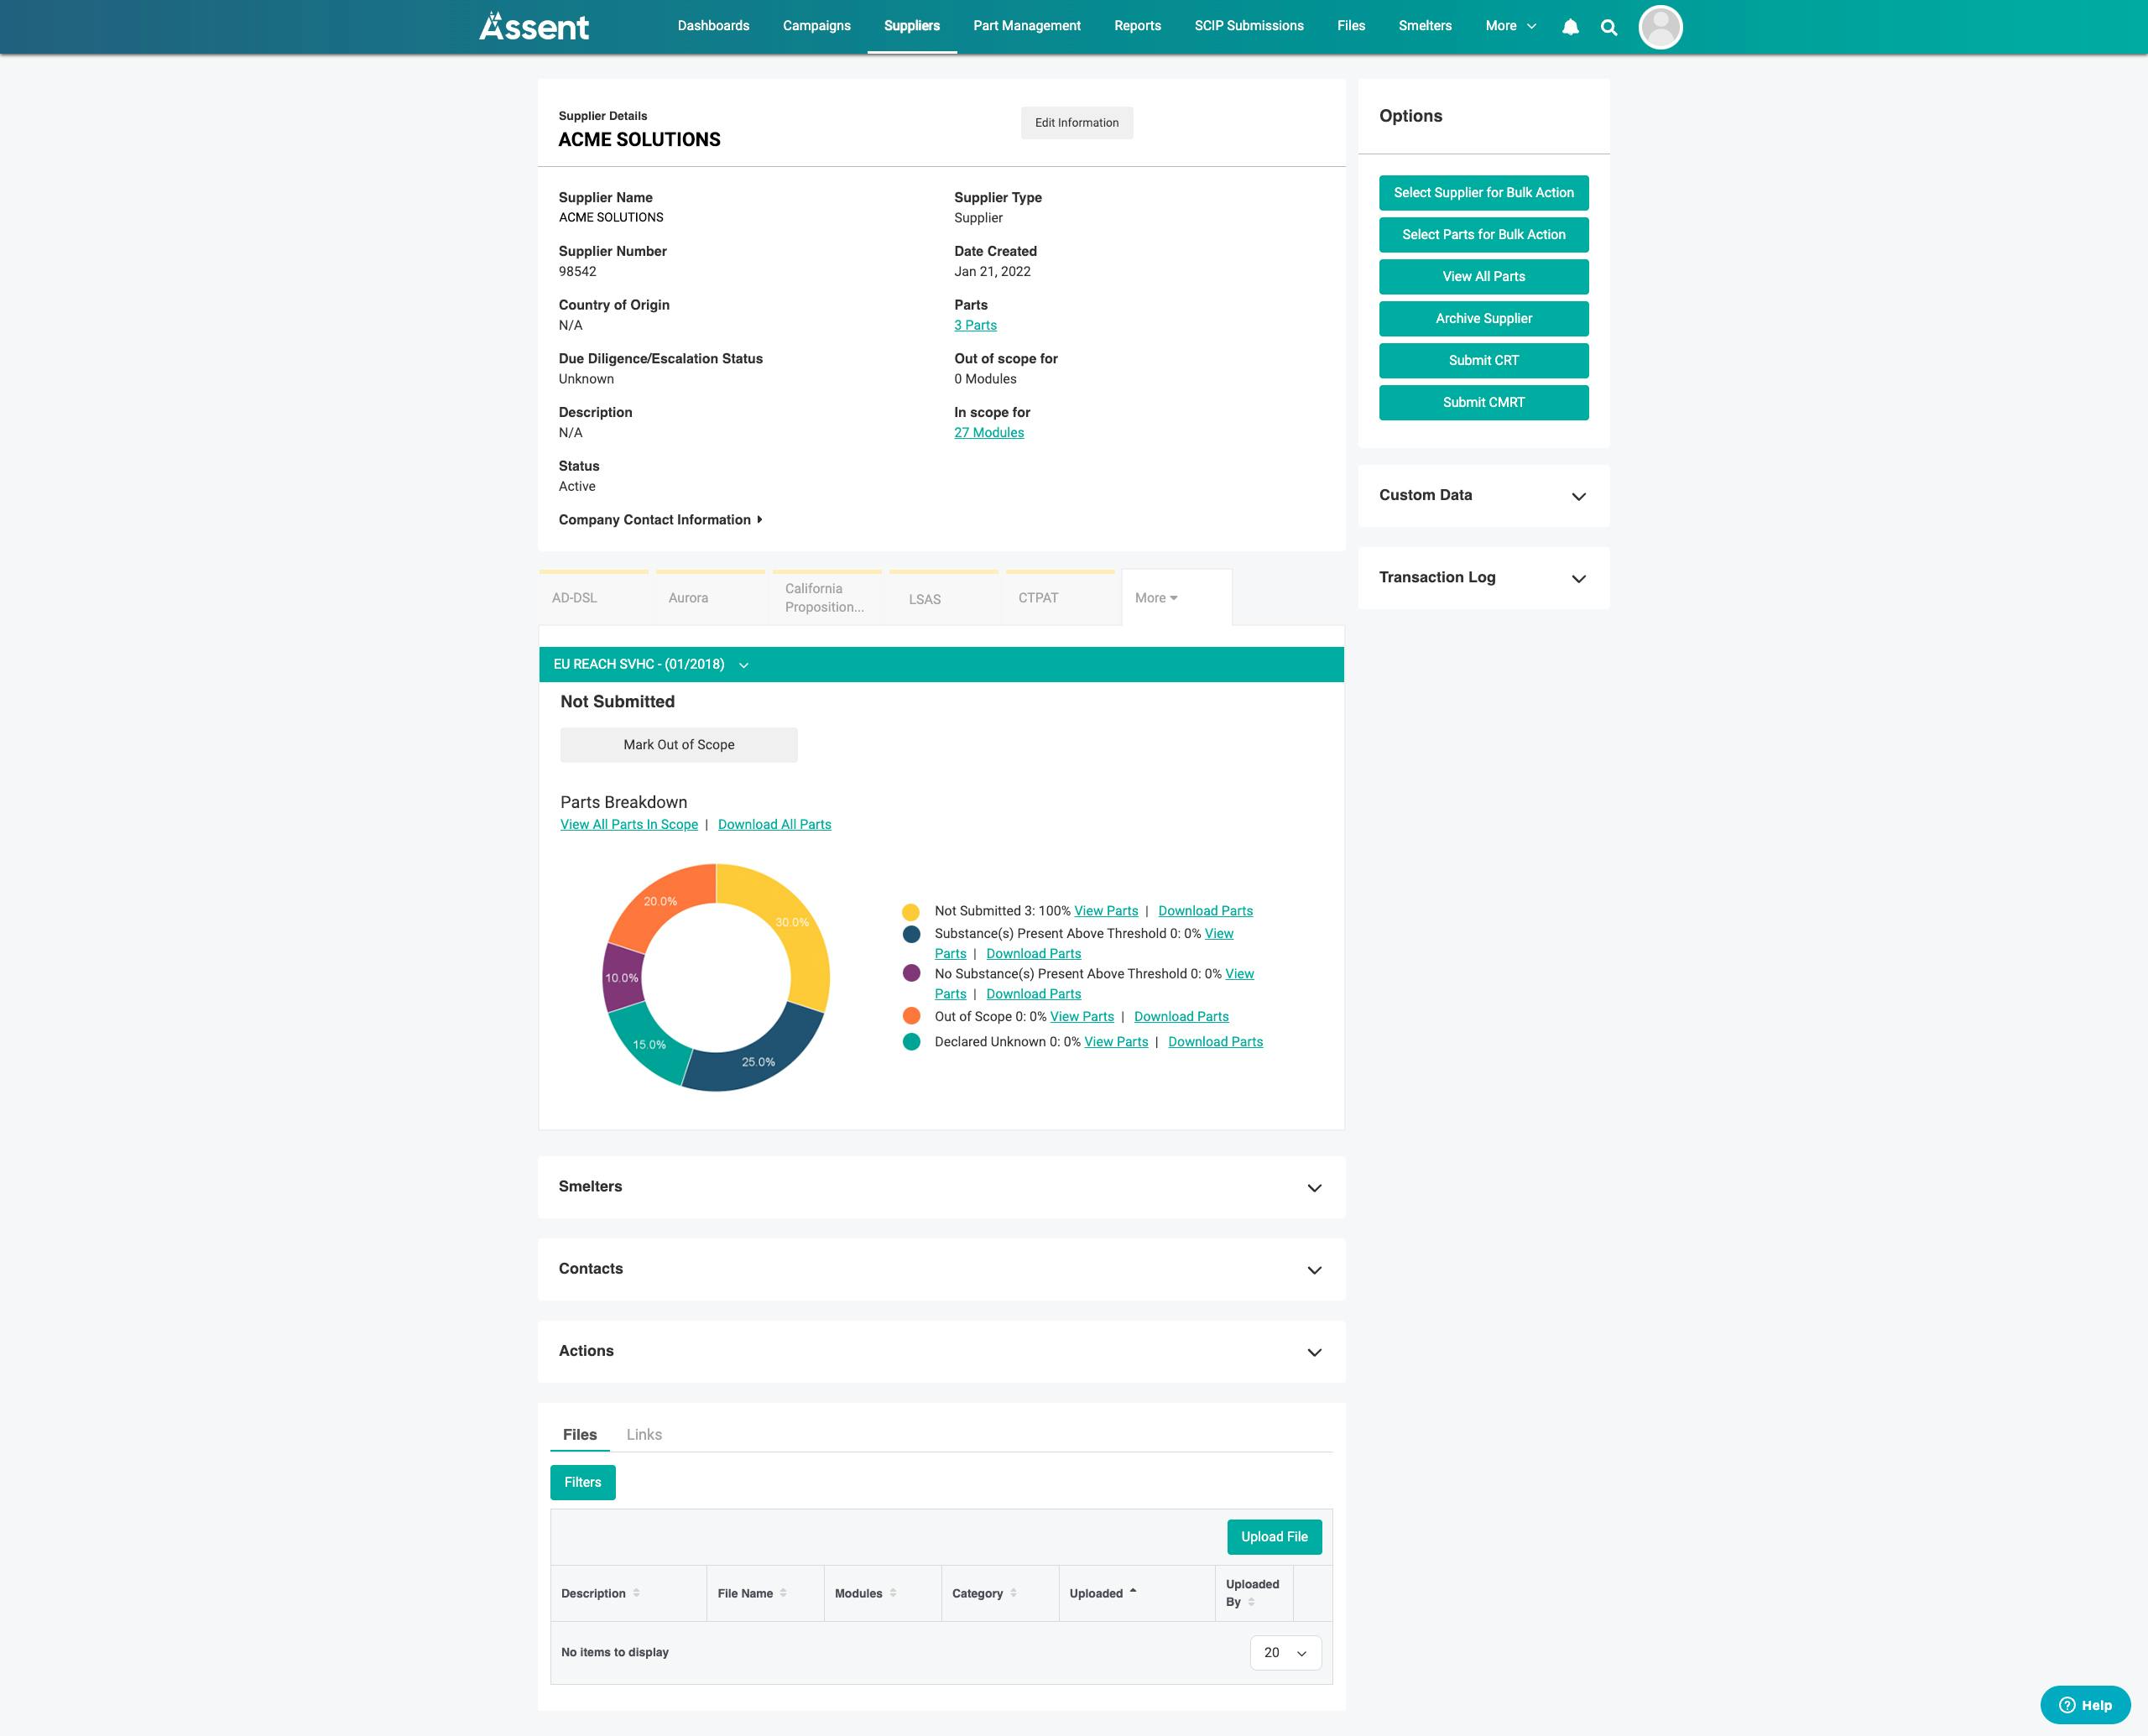Expand the Transaction Log panel
This screenshot has width=2148, height=1736.
1578,578
